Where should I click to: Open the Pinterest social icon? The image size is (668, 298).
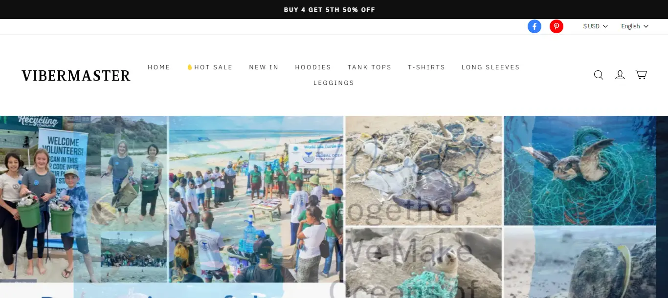coord(557,26)
